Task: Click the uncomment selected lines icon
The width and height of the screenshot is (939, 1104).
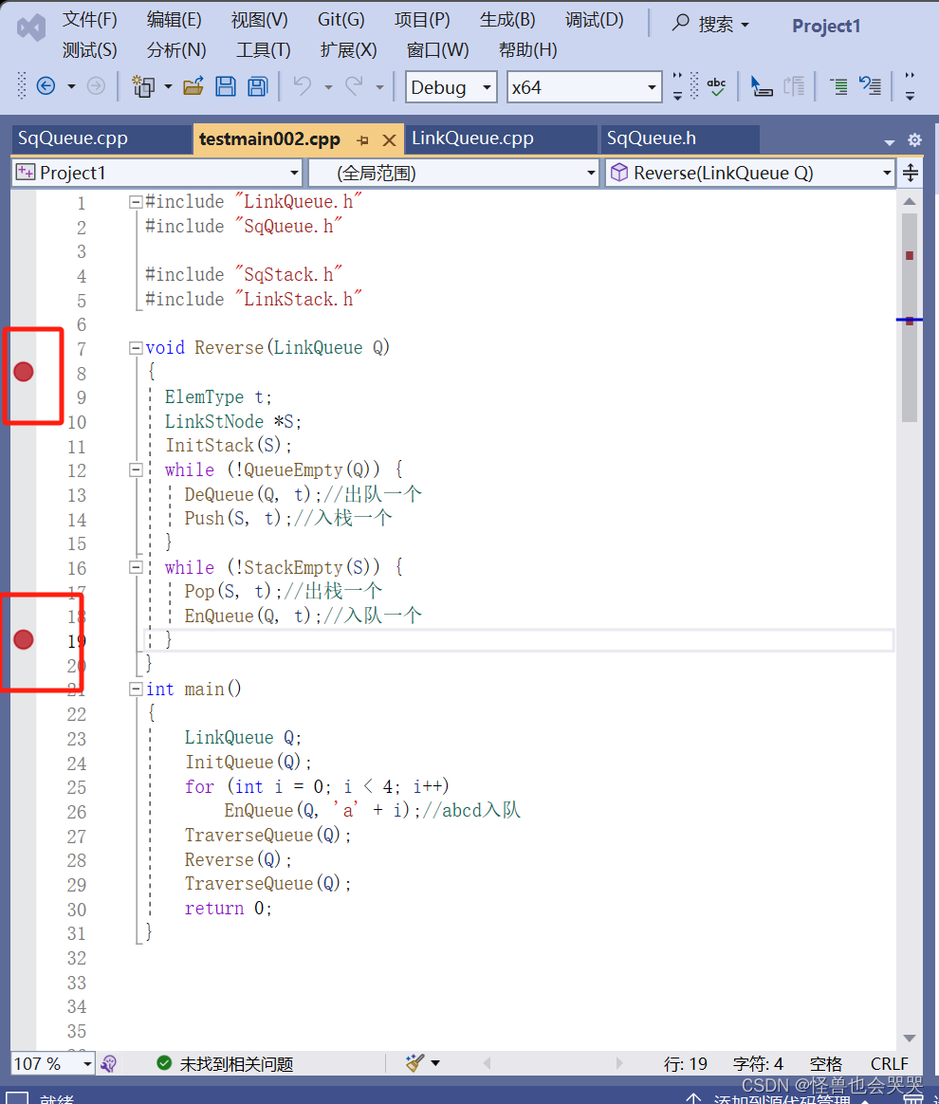Action: click(871, 86)
